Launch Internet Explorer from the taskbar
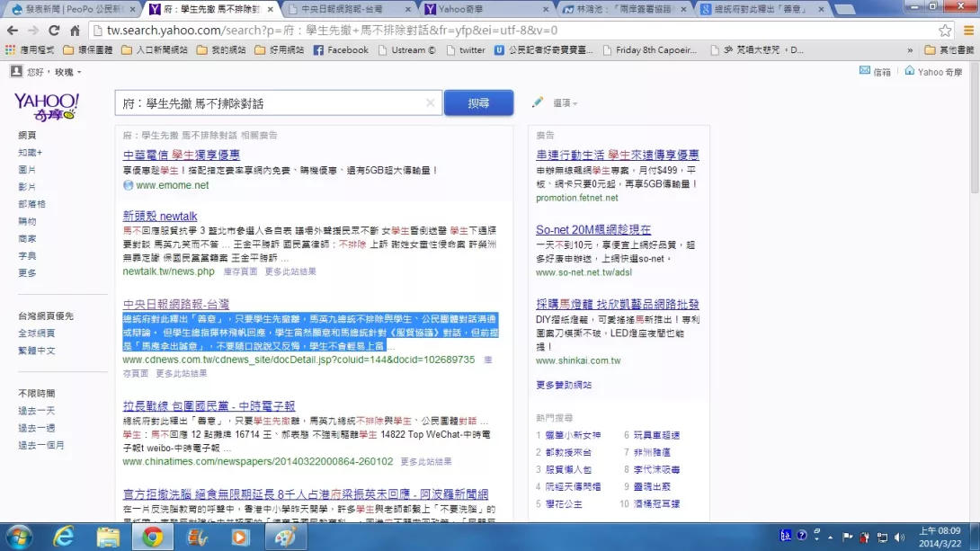The image size is (980, 551). [63, 538]
